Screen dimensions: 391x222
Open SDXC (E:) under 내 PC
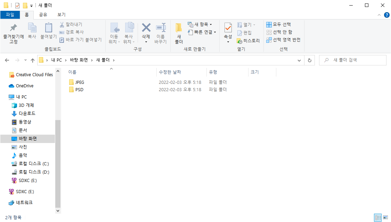pos(24,181)
